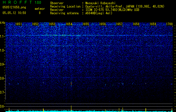
Task: Click the 1655 time axis label
Action: pyautogui.click(x=86, y=24)
